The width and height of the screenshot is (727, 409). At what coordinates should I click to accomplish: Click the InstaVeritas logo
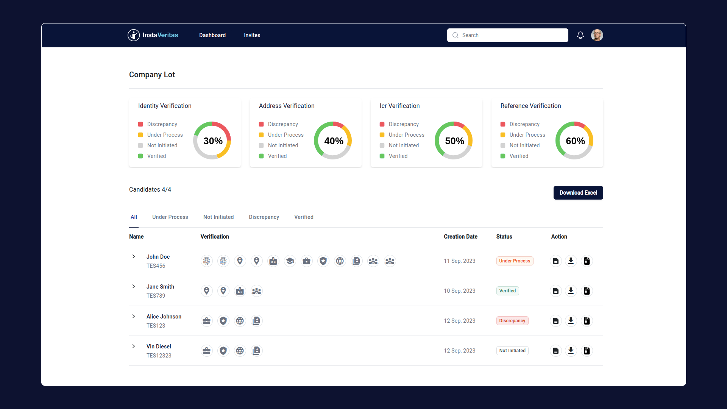153,35
